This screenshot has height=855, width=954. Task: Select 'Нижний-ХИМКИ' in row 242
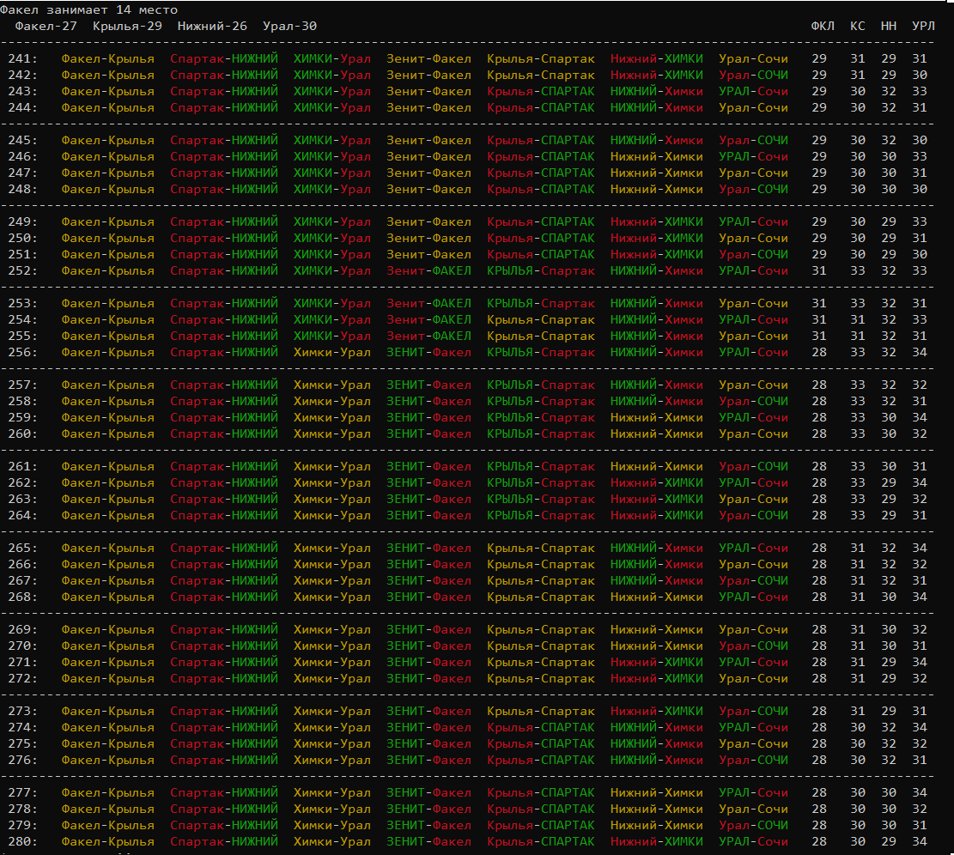coord(657,76)
